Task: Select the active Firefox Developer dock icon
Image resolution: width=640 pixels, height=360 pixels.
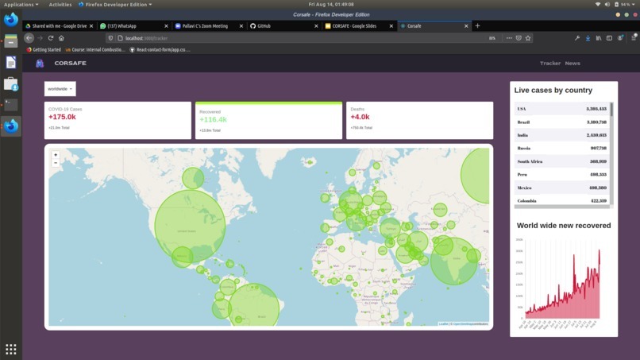Action: (x=11, y=126)
